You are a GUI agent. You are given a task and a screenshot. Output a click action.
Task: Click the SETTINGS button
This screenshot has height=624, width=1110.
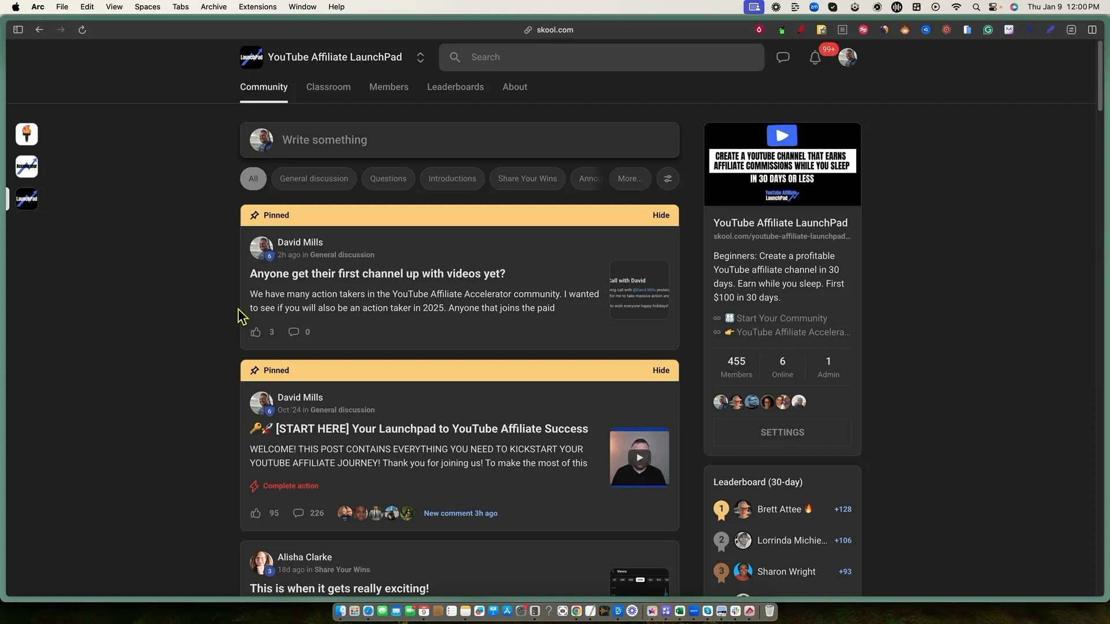[782, 432]
